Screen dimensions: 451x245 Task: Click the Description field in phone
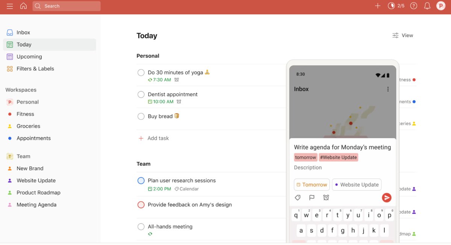[x=308, y=168]
